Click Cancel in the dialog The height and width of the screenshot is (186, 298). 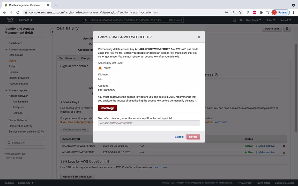coord(179,137)
